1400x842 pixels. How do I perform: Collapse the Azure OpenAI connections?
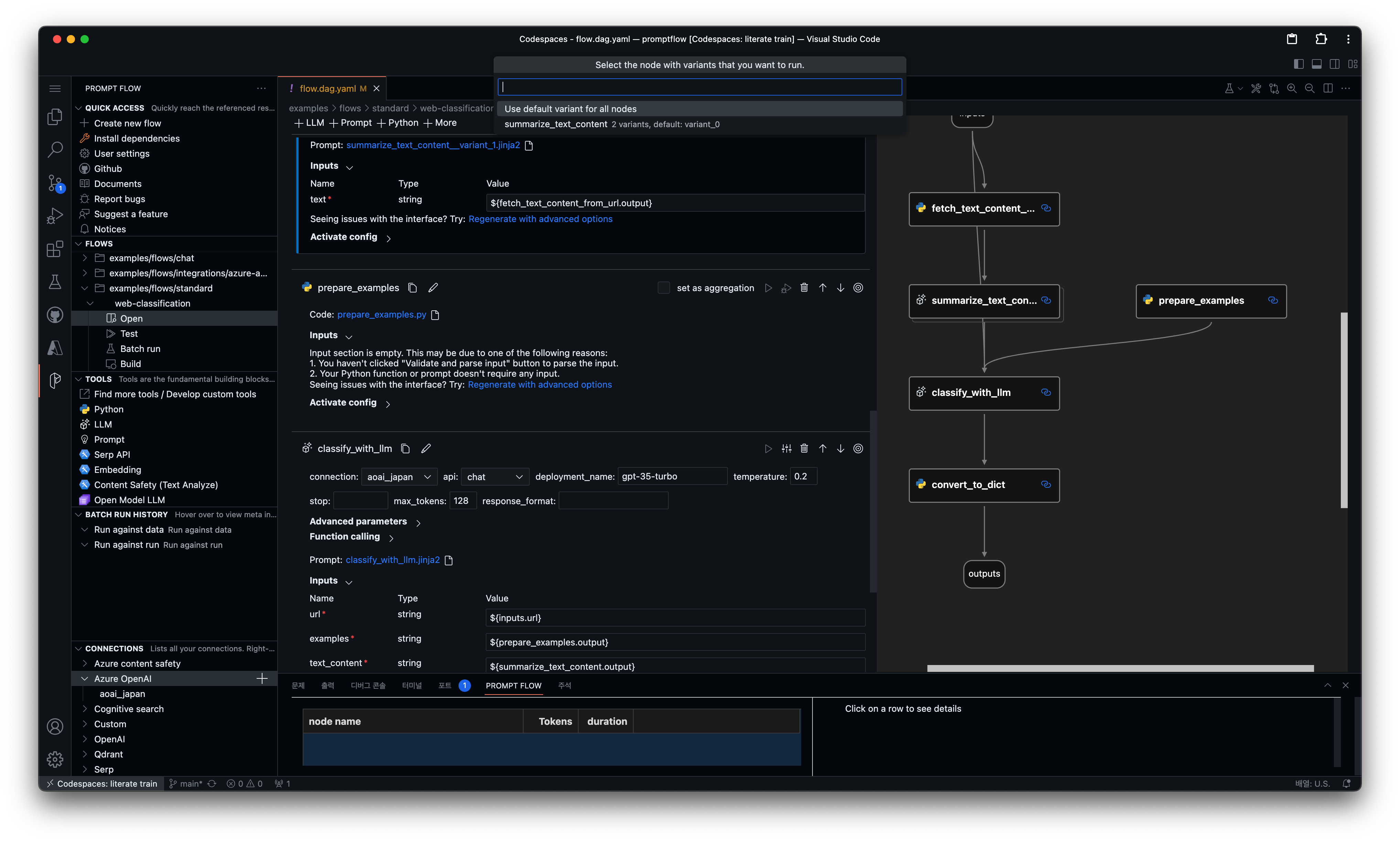click(x=85, y=679)
